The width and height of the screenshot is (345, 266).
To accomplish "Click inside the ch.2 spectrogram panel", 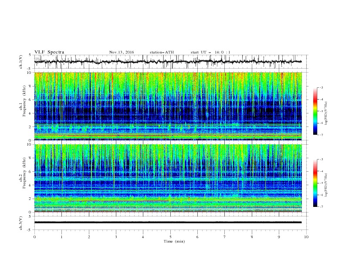I will (x=168, y=178).
